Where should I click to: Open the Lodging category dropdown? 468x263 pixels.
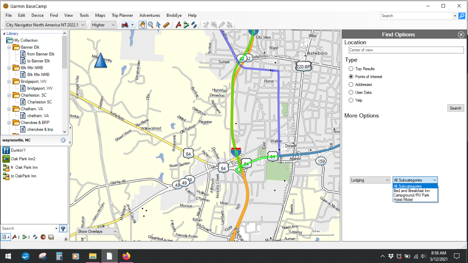[370, 180]
